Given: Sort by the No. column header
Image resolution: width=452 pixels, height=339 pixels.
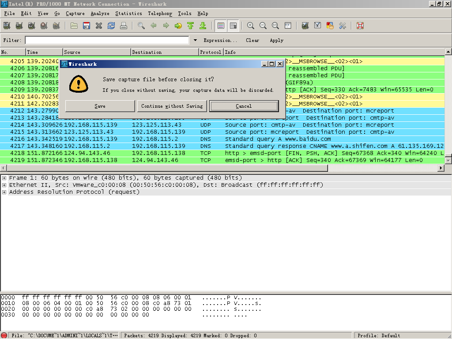Looking at the screenshot, I should 13,52.
